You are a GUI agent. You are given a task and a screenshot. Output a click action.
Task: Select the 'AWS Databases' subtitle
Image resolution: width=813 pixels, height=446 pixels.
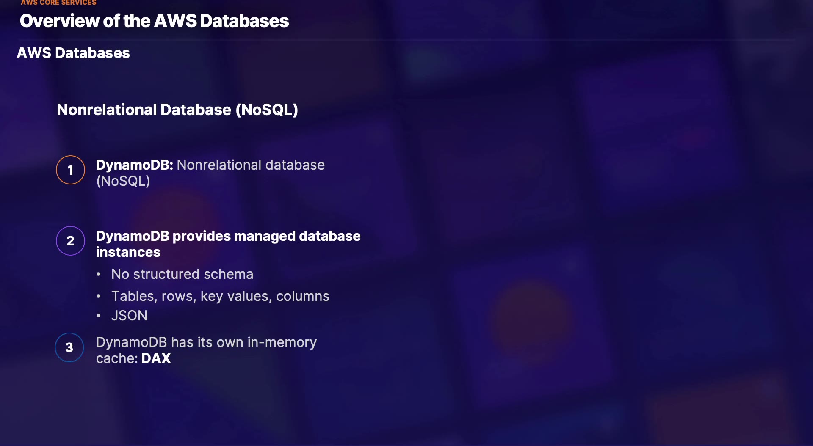click(73, 53)
